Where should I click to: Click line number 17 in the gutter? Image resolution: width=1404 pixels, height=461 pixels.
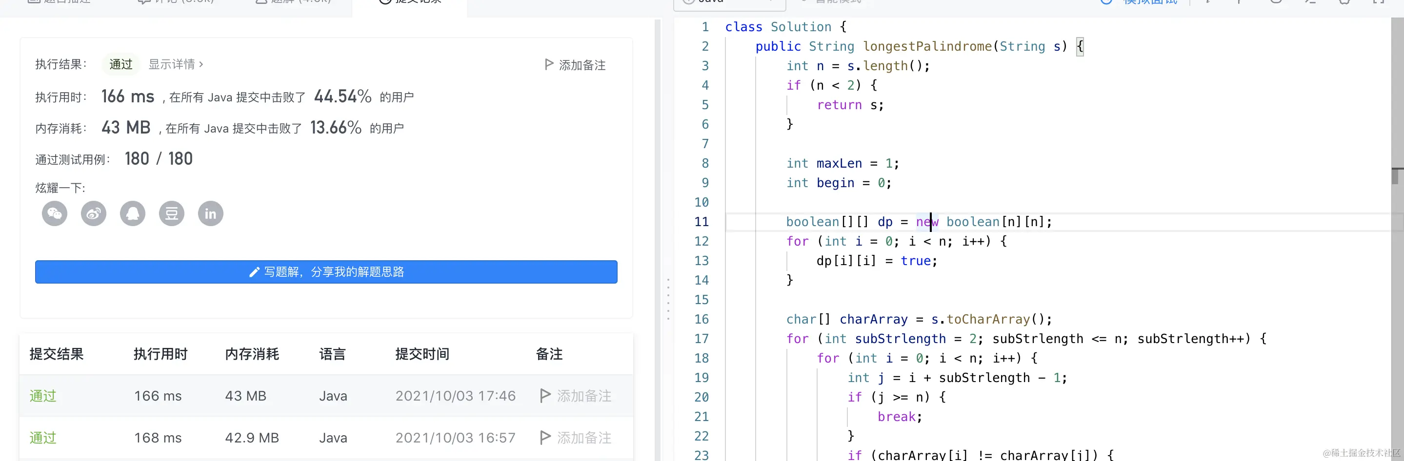coord(702,339)
